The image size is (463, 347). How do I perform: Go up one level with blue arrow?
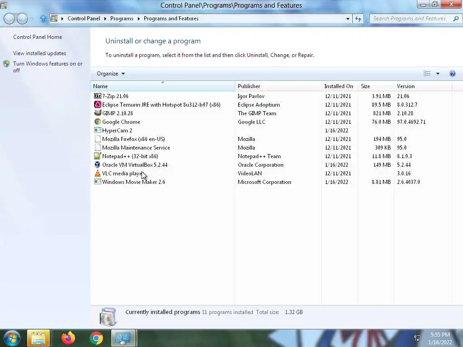point(43,19)
